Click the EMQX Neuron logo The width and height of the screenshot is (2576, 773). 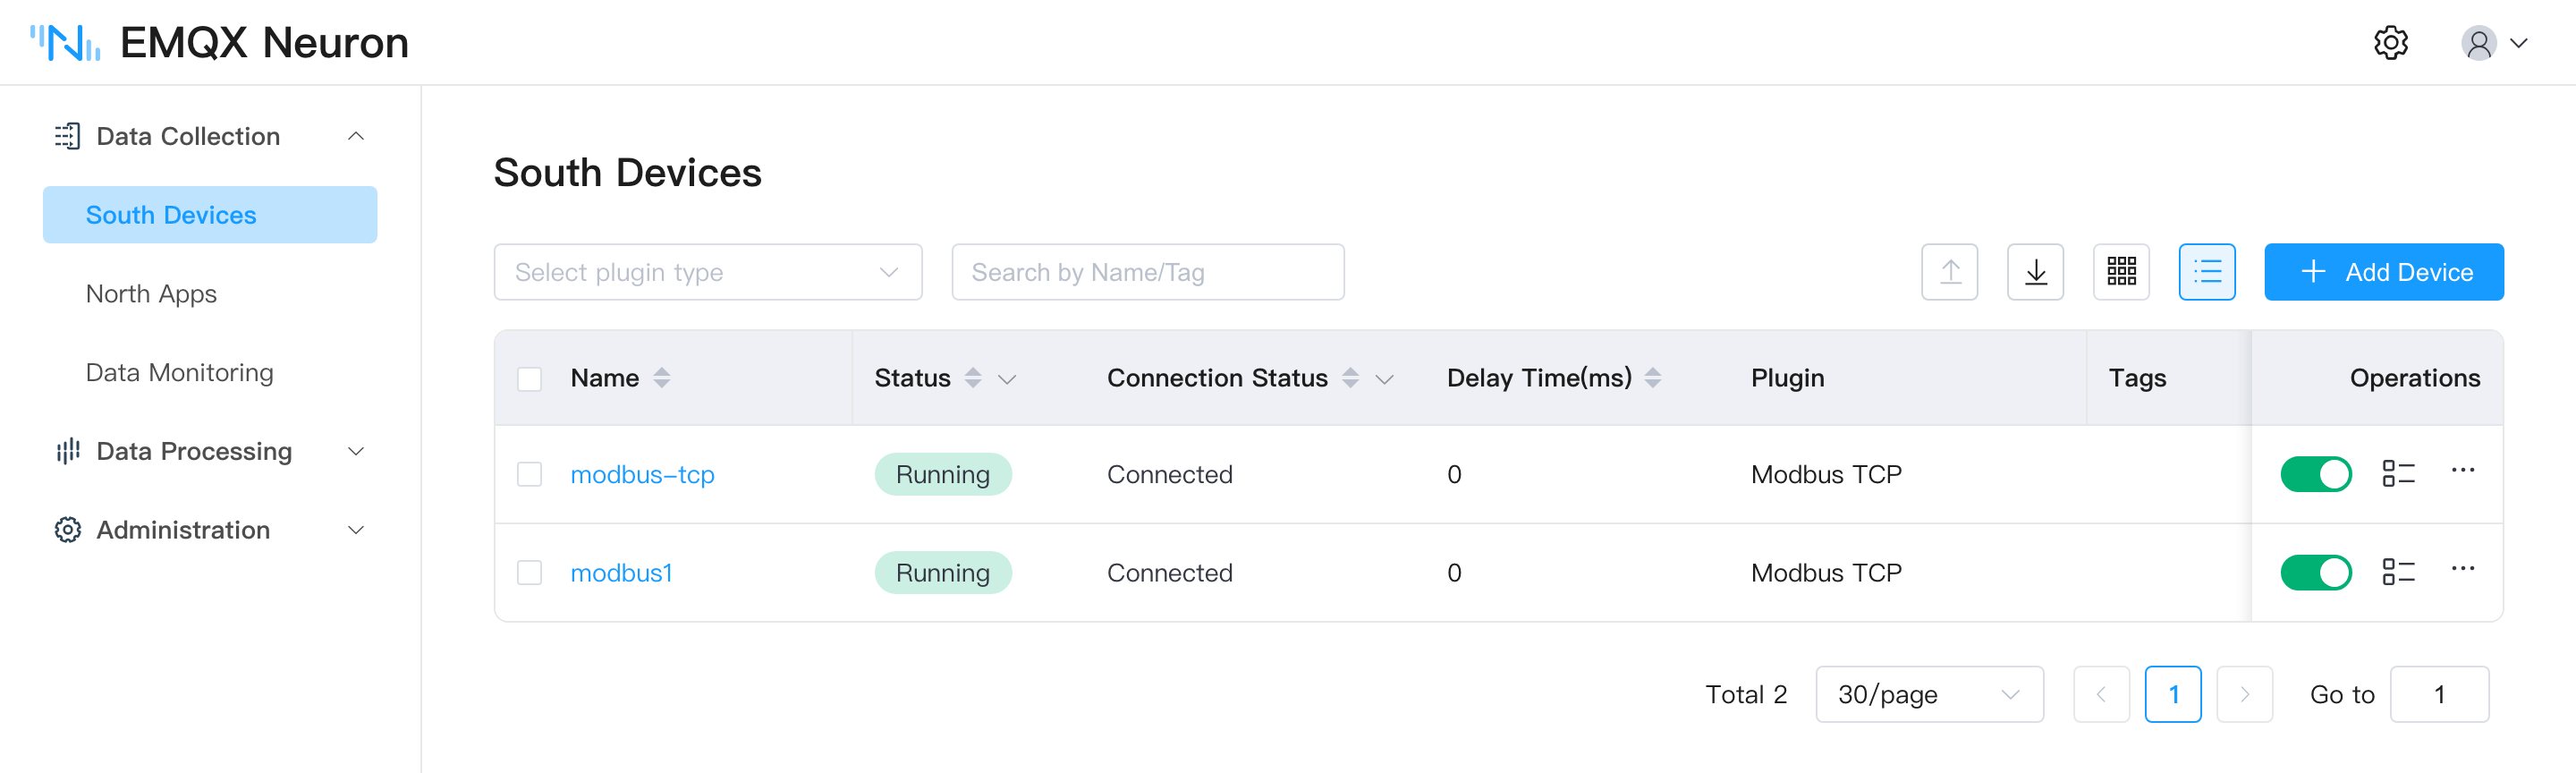[219, 43]
